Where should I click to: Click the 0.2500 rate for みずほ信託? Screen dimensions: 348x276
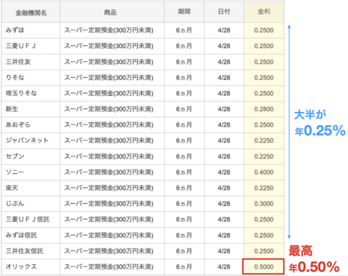pyautogui.click(x=264, y=235)
